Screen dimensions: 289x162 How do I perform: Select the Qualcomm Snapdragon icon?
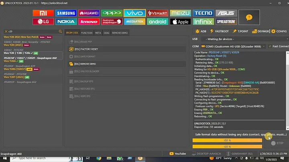coord(112,22)
